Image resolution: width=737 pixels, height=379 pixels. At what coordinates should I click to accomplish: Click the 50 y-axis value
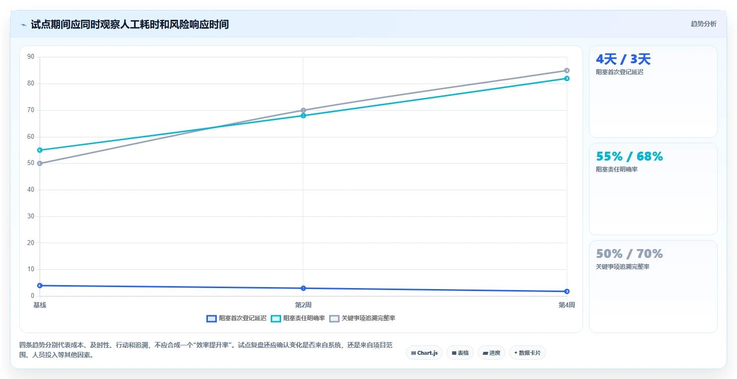pos(31,163)
